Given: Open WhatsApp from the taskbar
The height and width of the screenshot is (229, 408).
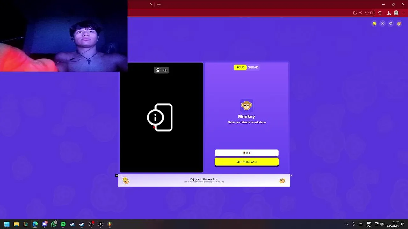Looking at the screenshot, I should [54, 224].
